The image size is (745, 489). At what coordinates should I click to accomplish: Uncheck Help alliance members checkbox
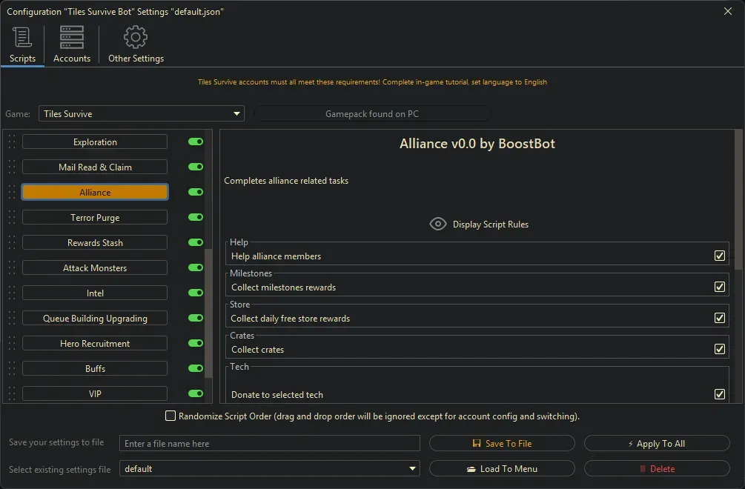(x=719, y=256)
